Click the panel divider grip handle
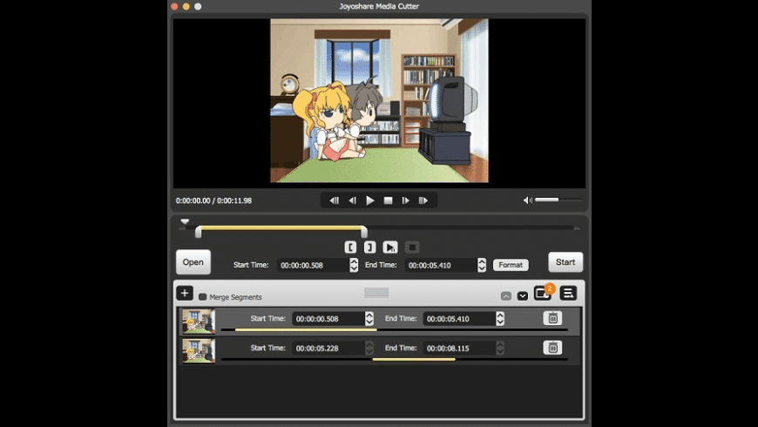758x427 pixels. point(376,292)
